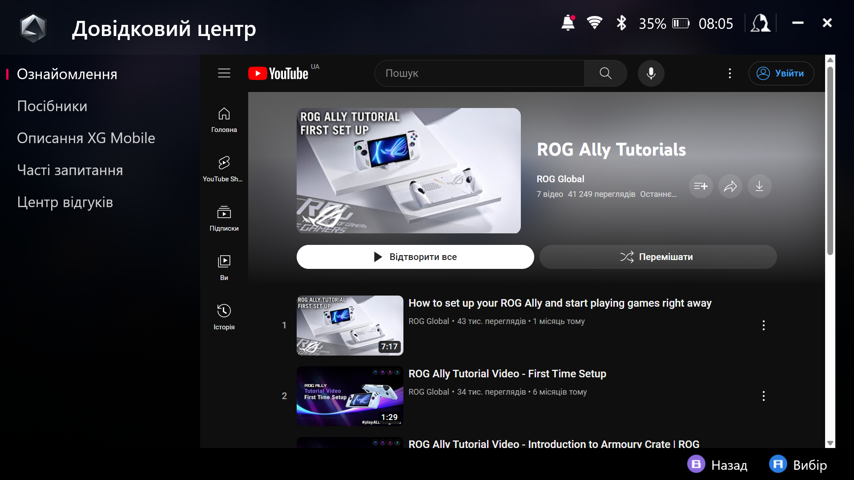The height and width of the screenshot is (480, 854).
Task: Open options for the First Time Setup video
Action: pos(764,396)
